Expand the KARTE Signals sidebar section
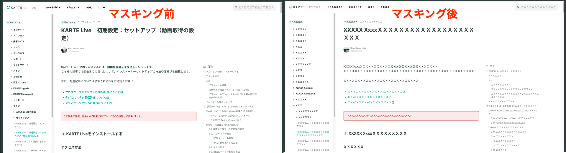Screen dimensions: 566x153 (x=20, y=88)
